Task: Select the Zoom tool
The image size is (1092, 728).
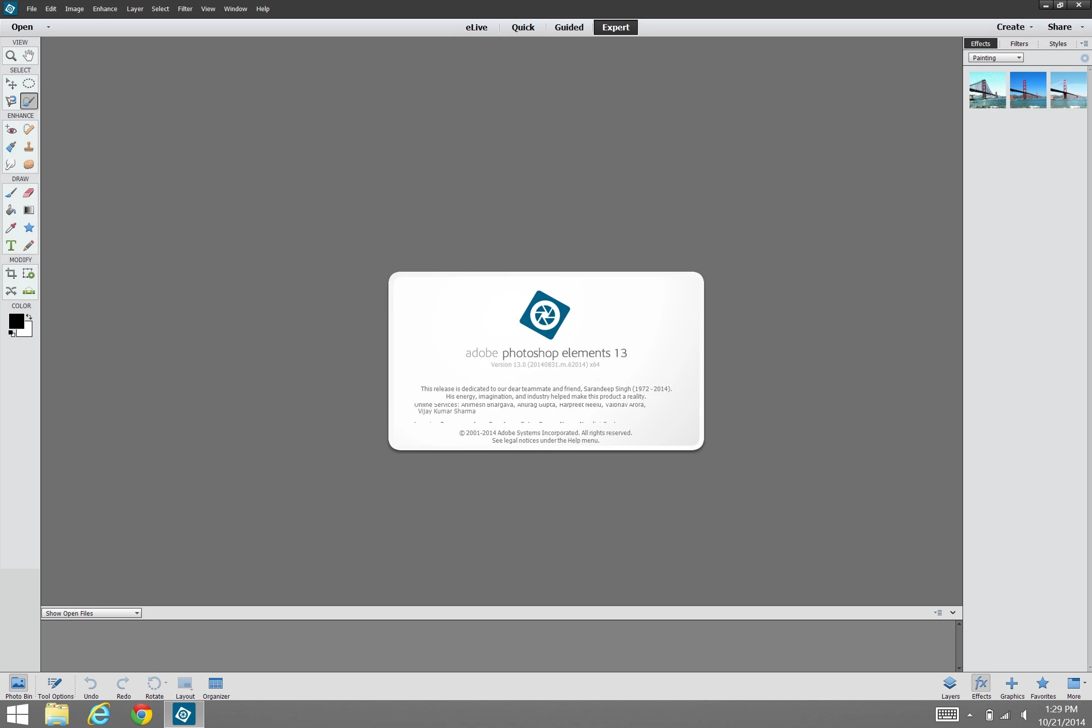Action: click(x=11, y=56)
